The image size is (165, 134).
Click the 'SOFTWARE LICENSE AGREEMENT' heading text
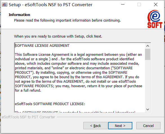point(42,46)
